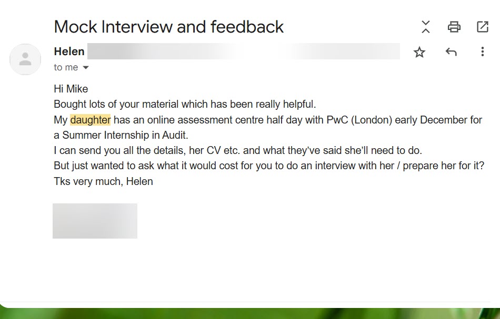Open the three-dot More options menu
The height and width of the screenshot is (319, 500).
(x=482, y=52)
